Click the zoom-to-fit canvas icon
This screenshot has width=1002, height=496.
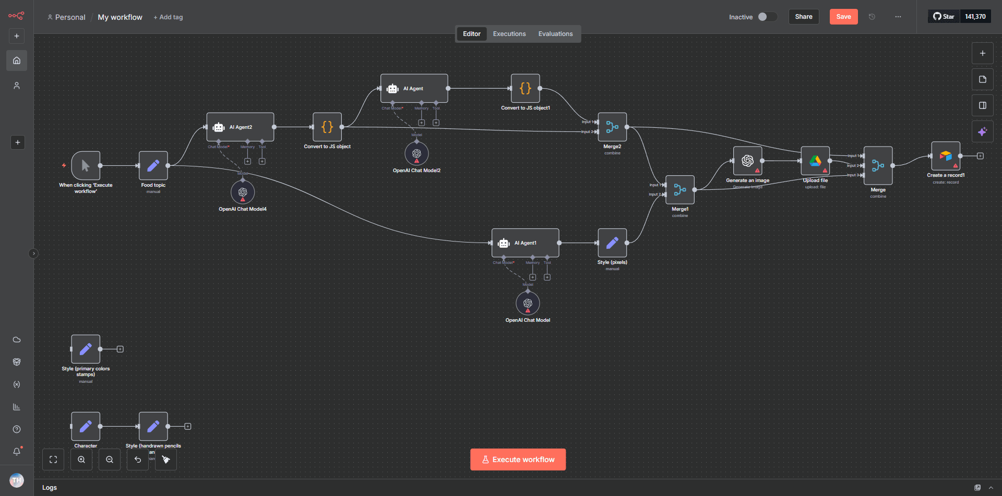click(x=53, y=459)
